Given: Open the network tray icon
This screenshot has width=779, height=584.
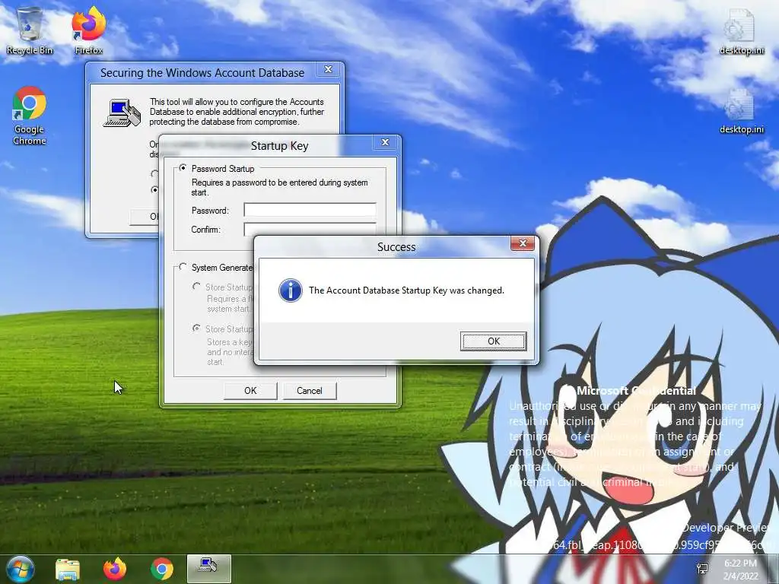Looking at the screenshot, I should [702, 569].
